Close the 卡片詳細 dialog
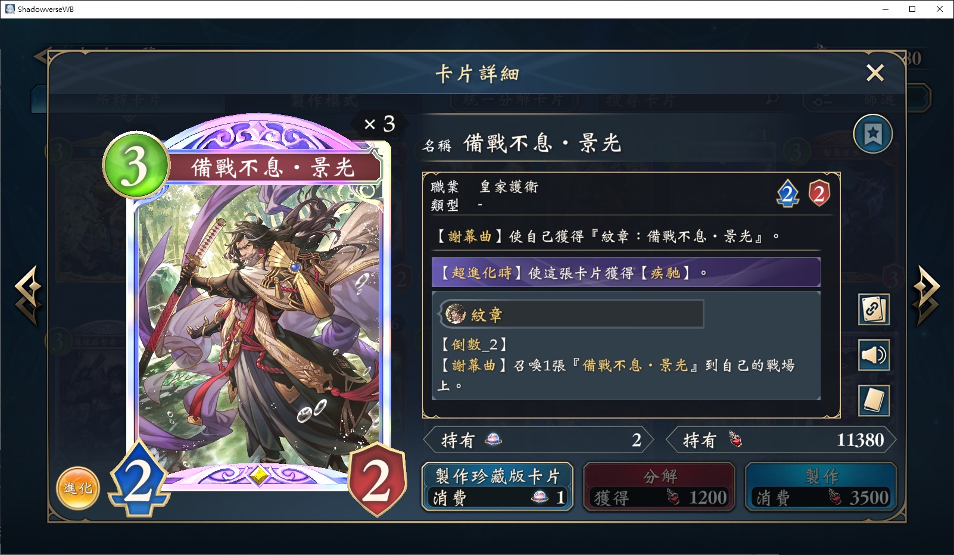Viewport: 954px width, 555px height. coord(875,73)
